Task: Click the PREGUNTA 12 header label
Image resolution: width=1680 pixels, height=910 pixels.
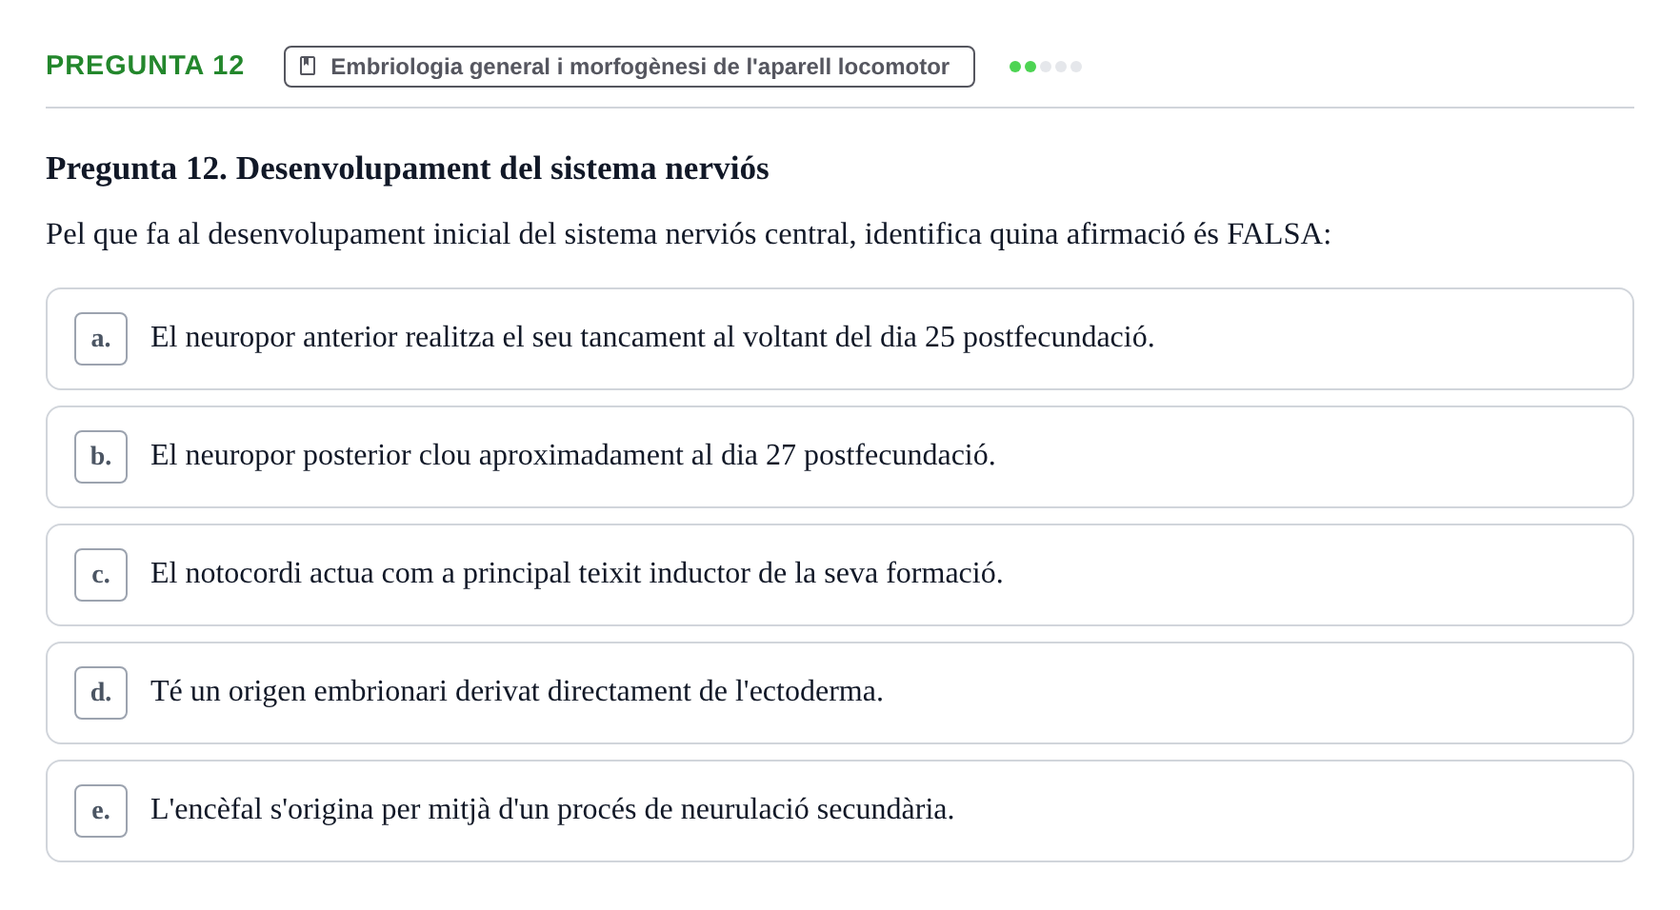Action: point(145,65)
